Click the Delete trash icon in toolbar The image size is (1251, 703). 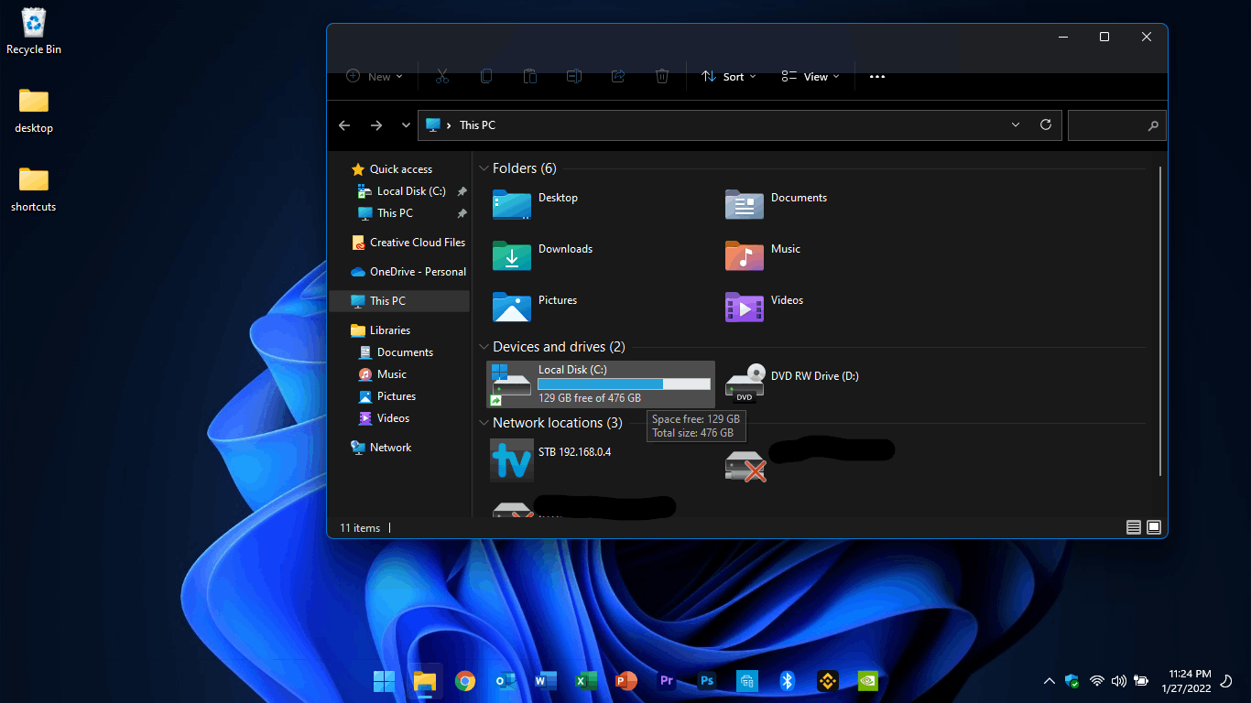tap(662, 77)
